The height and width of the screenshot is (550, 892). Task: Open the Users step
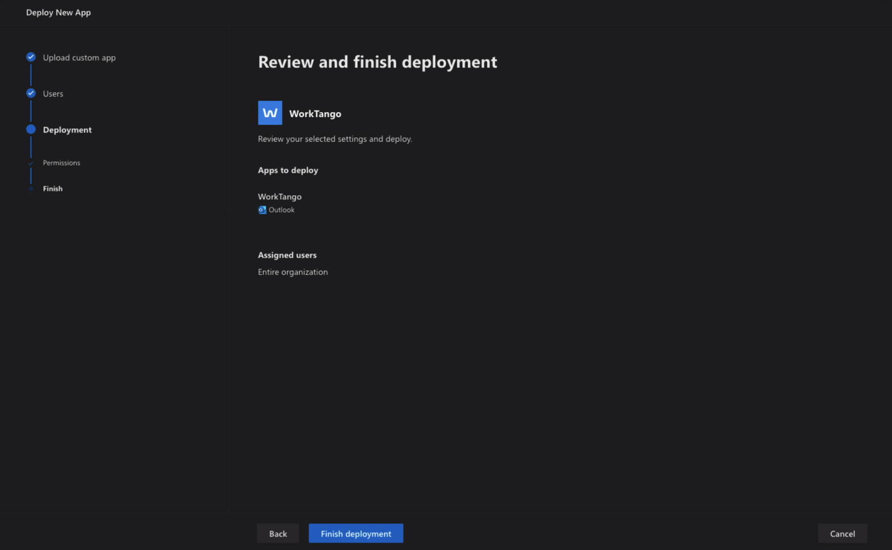[53, 93]
